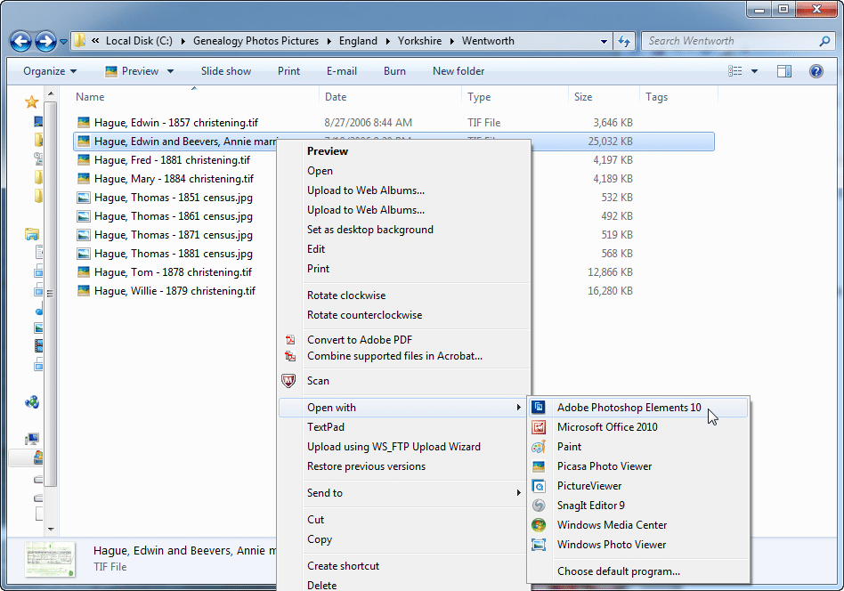Click the blue Help question mark icon
This screenshot has width=844, height=591.
point(816,71)
